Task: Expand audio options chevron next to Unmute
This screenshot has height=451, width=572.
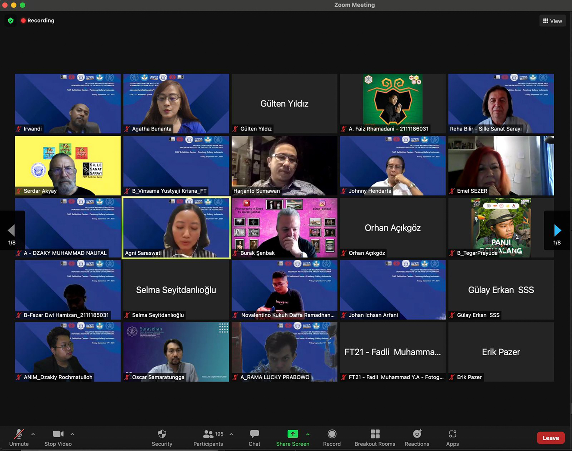Action: (33, 434)
